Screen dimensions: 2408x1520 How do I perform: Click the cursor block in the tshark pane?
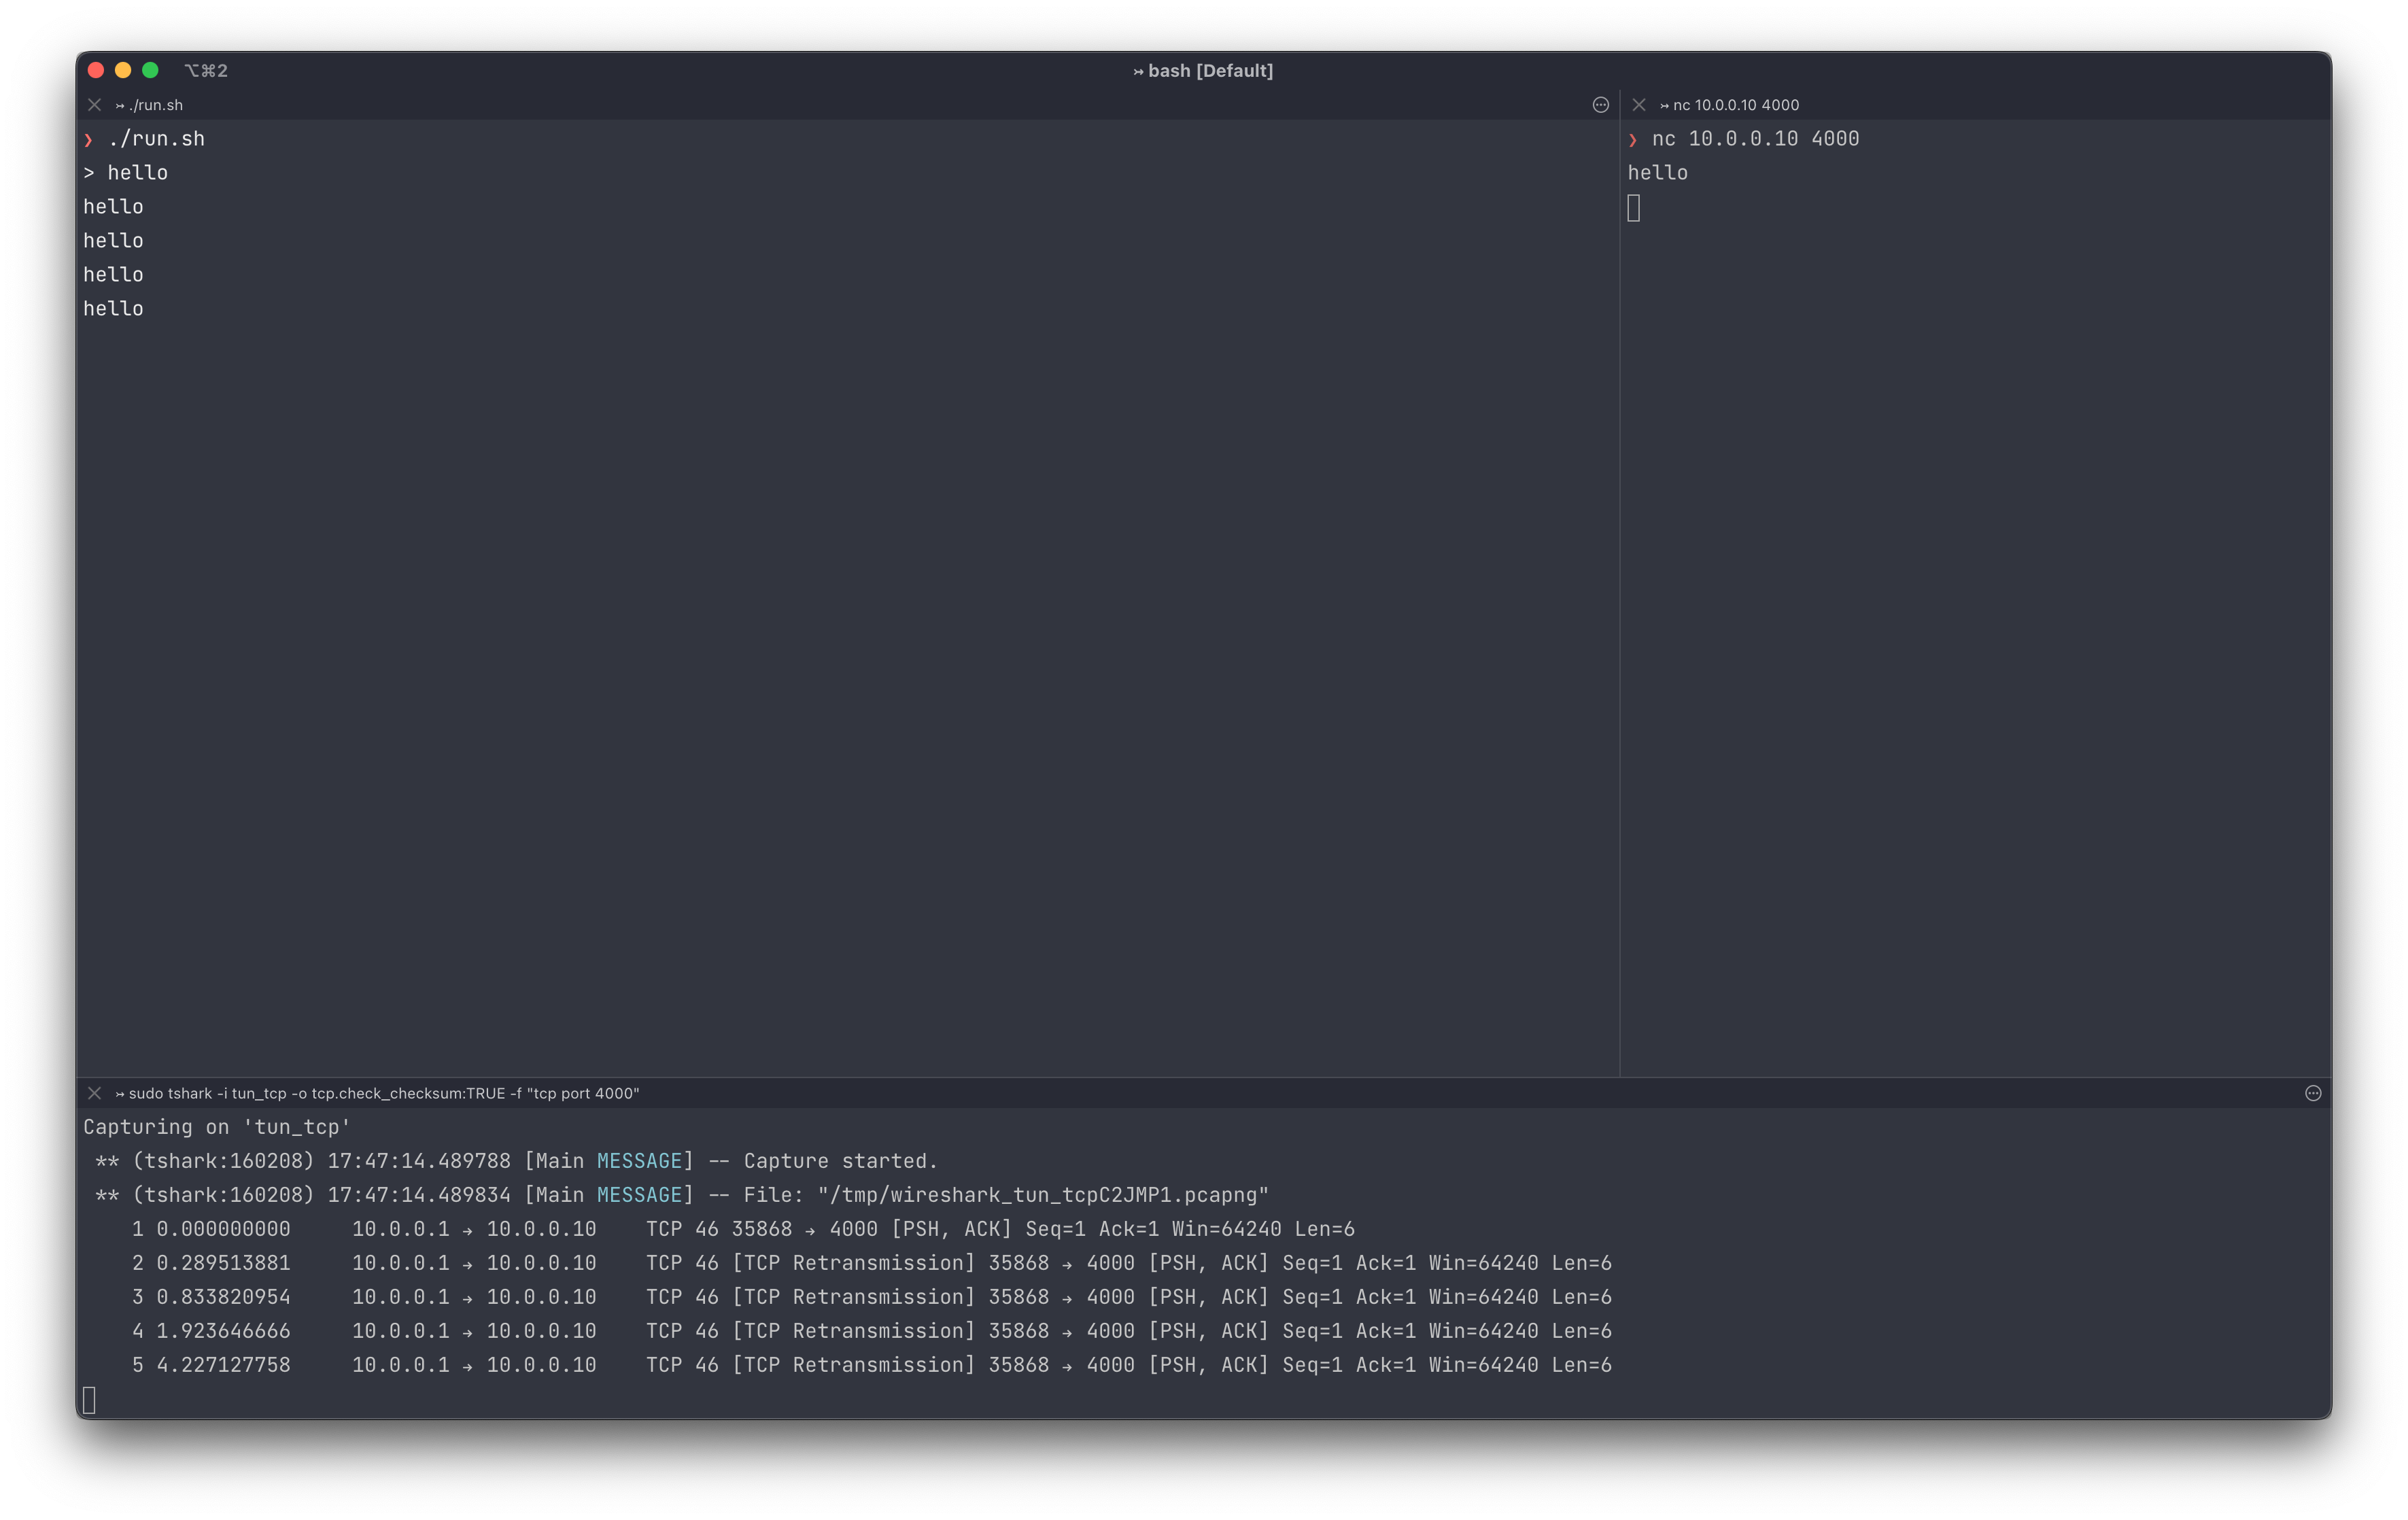point(89,1400)
